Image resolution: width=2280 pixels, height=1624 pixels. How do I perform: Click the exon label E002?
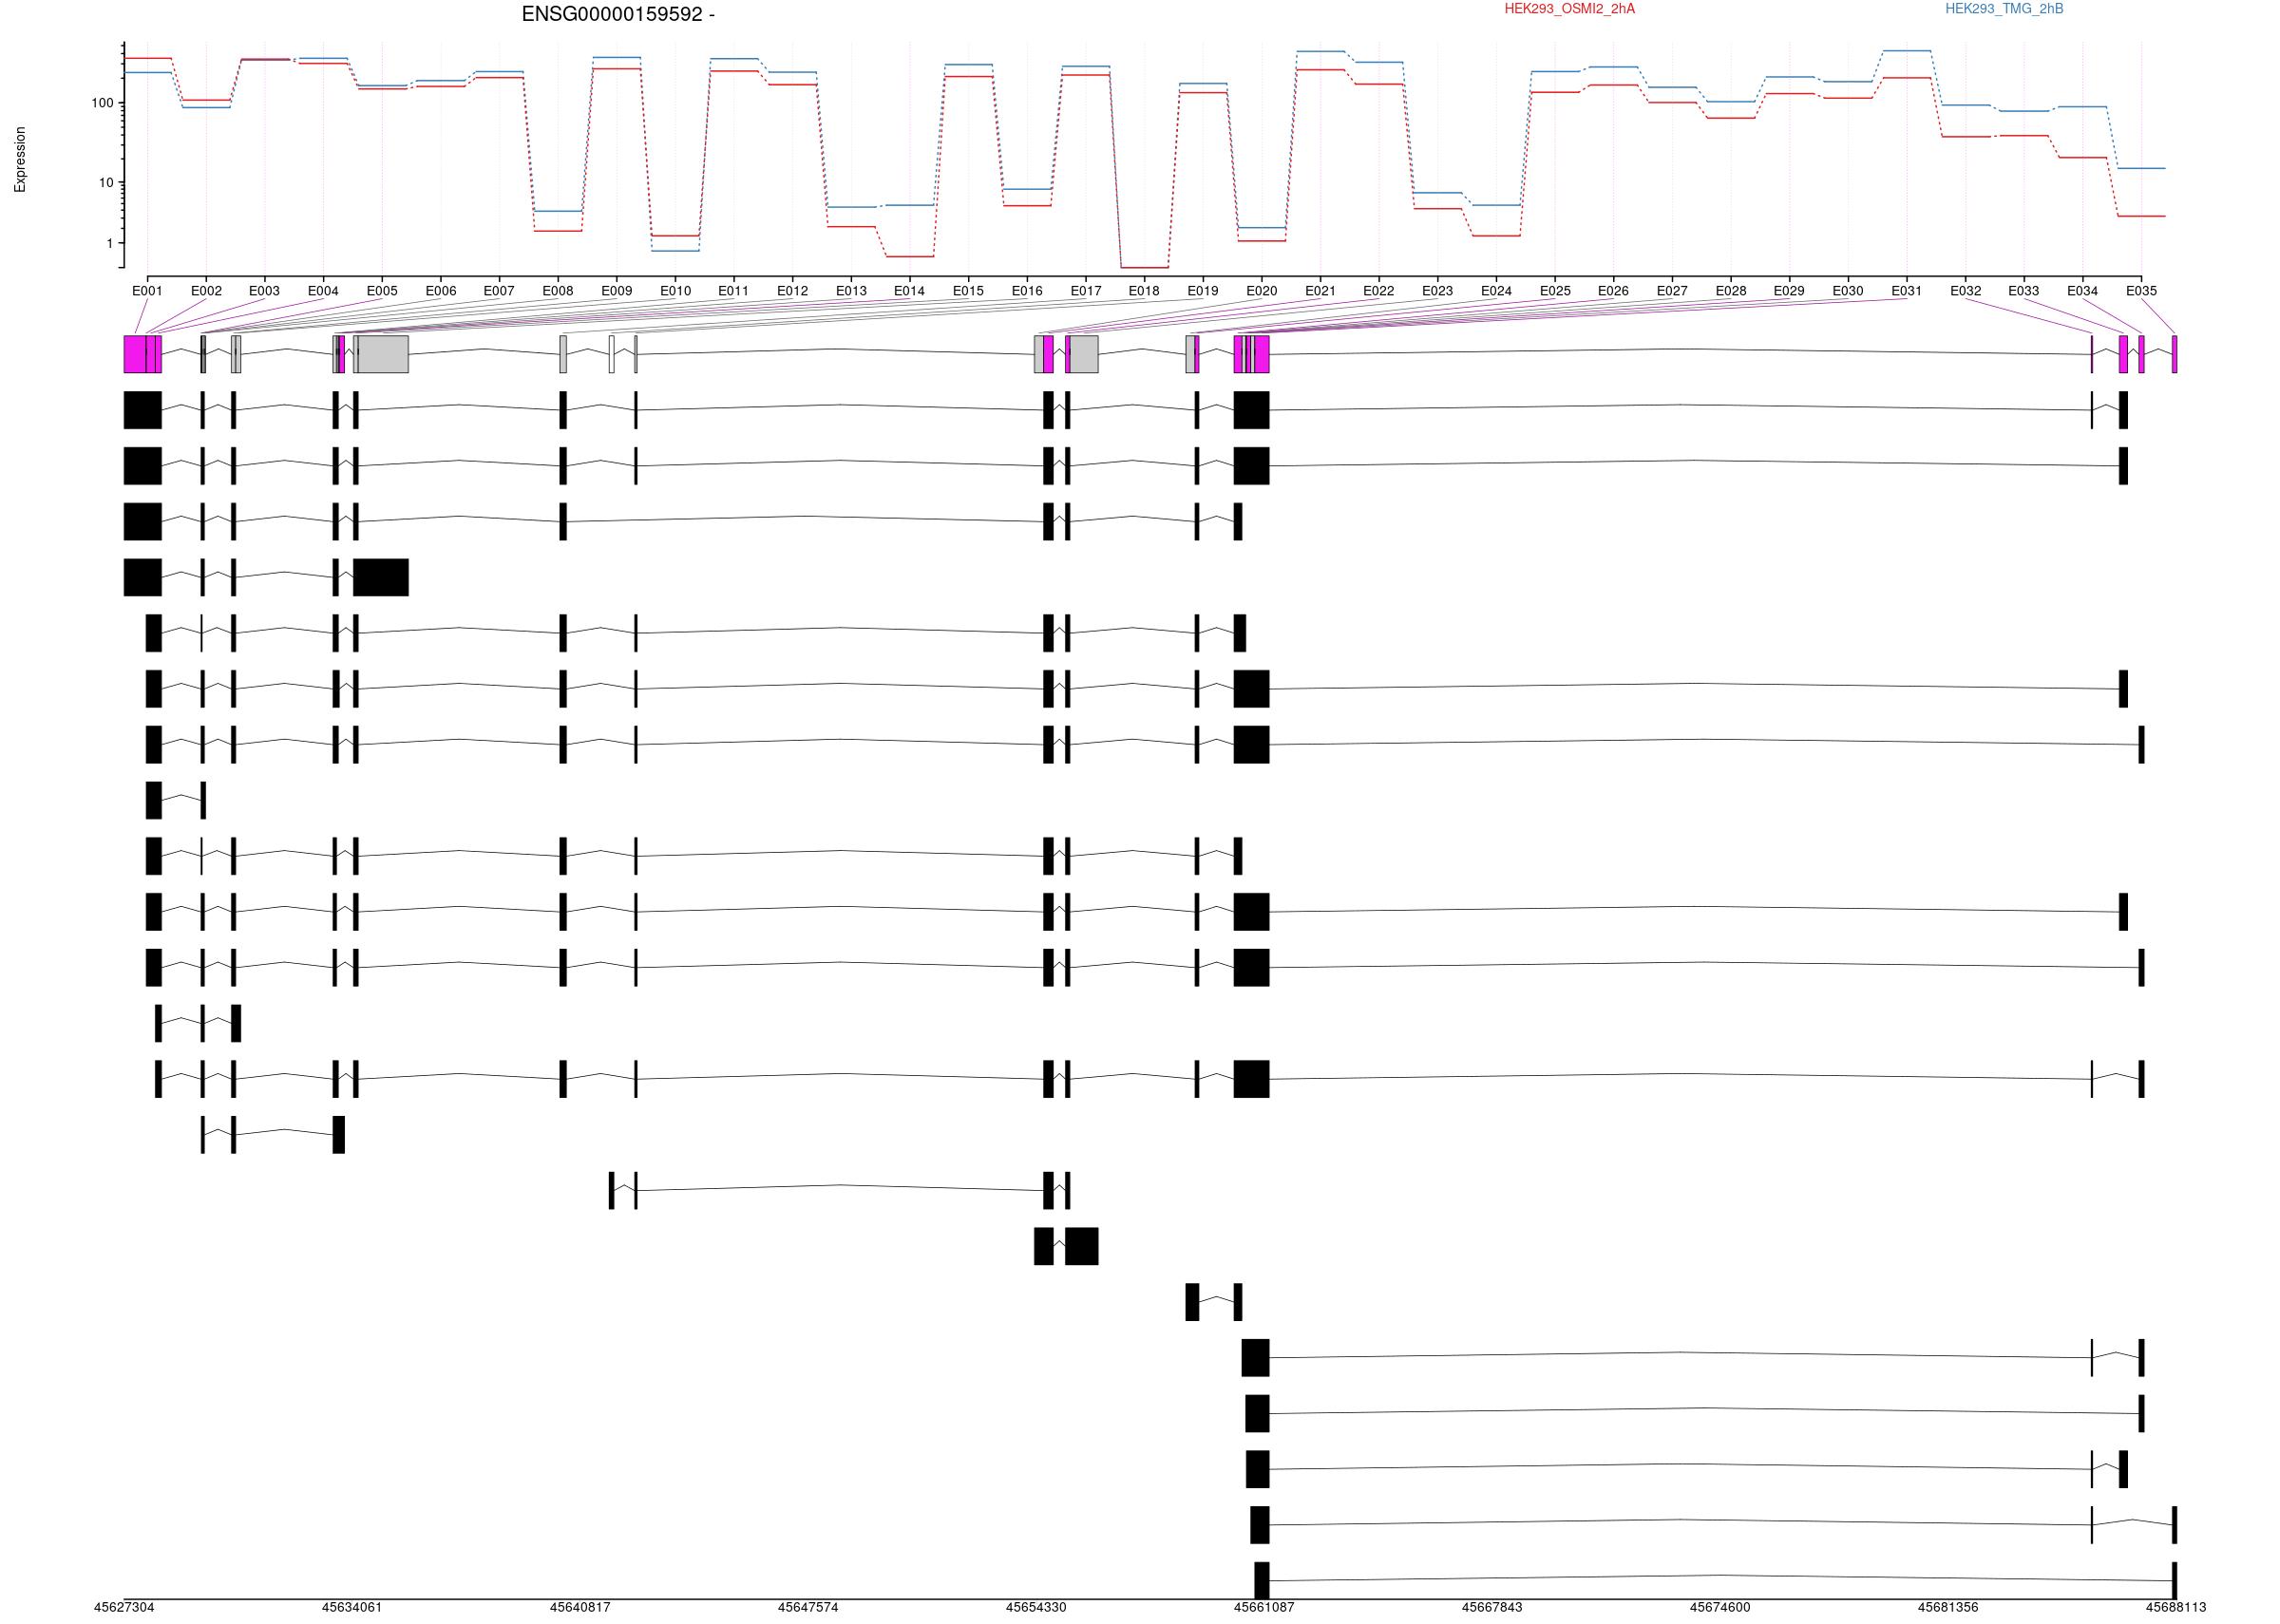click(206, 291)
